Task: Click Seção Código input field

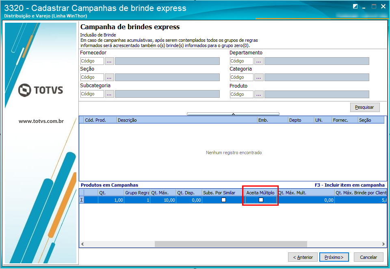Action: click(x=92, y=77)
